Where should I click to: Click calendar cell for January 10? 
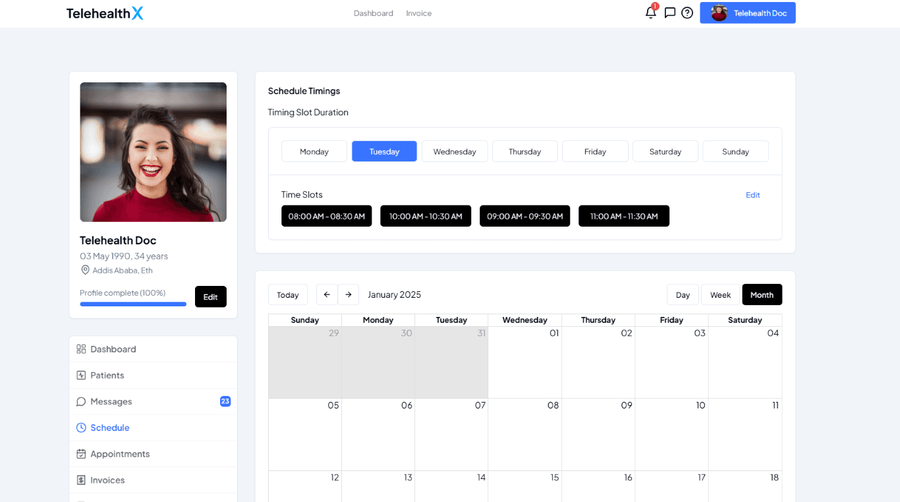point(672,434)
